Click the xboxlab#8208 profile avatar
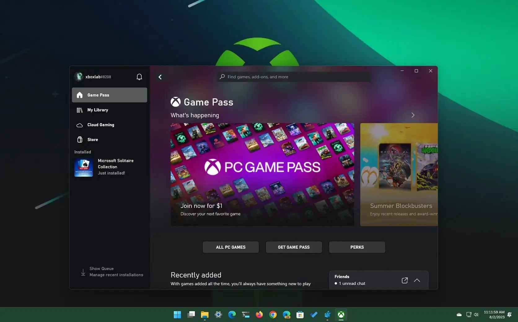Screen dimensions: 518x322 pyautogui.click(x=79, y=77)
